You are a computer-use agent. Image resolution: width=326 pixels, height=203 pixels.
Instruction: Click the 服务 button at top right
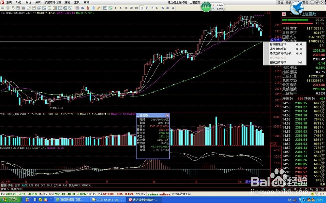(x=306, y=3)
